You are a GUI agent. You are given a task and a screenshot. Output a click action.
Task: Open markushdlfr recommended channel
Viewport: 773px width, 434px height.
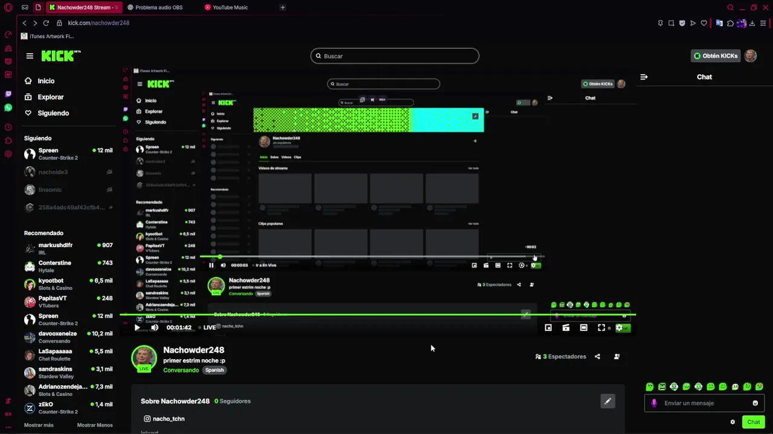(x=68, y=248)
